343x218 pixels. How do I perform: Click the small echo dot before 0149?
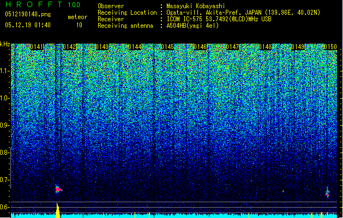(x=283, y=191)
